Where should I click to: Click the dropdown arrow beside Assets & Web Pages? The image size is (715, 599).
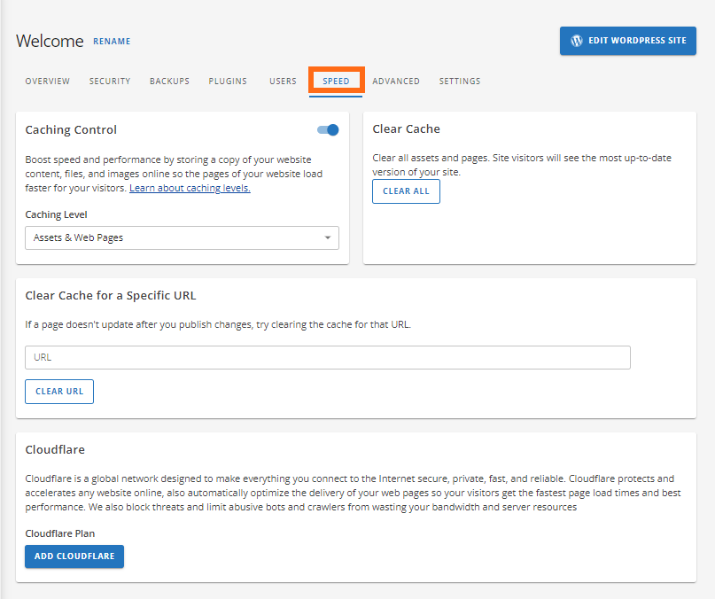click(x=328, y=237)
